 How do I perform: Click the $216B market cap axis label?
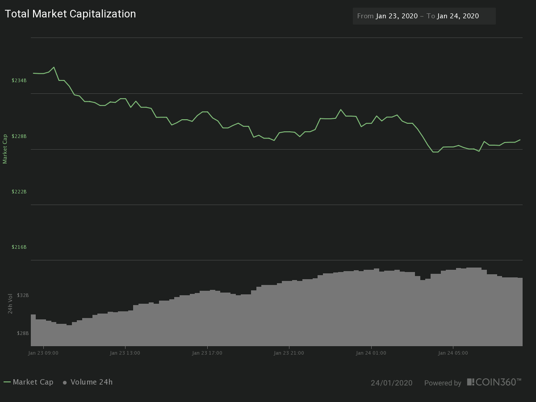coord(19,247)
